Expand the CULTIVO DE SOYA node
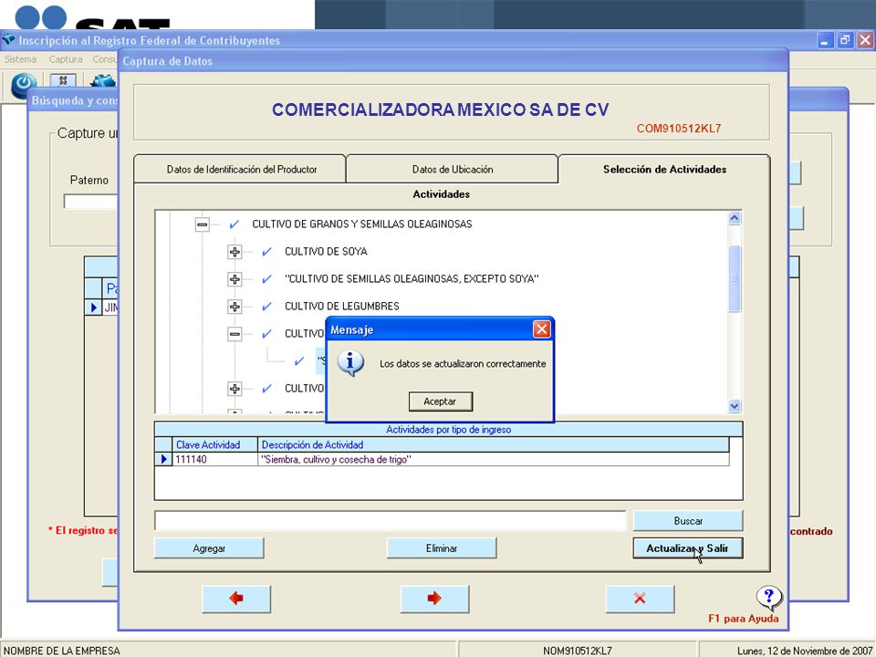The image size is (876, 657). [x=235, y=252]
